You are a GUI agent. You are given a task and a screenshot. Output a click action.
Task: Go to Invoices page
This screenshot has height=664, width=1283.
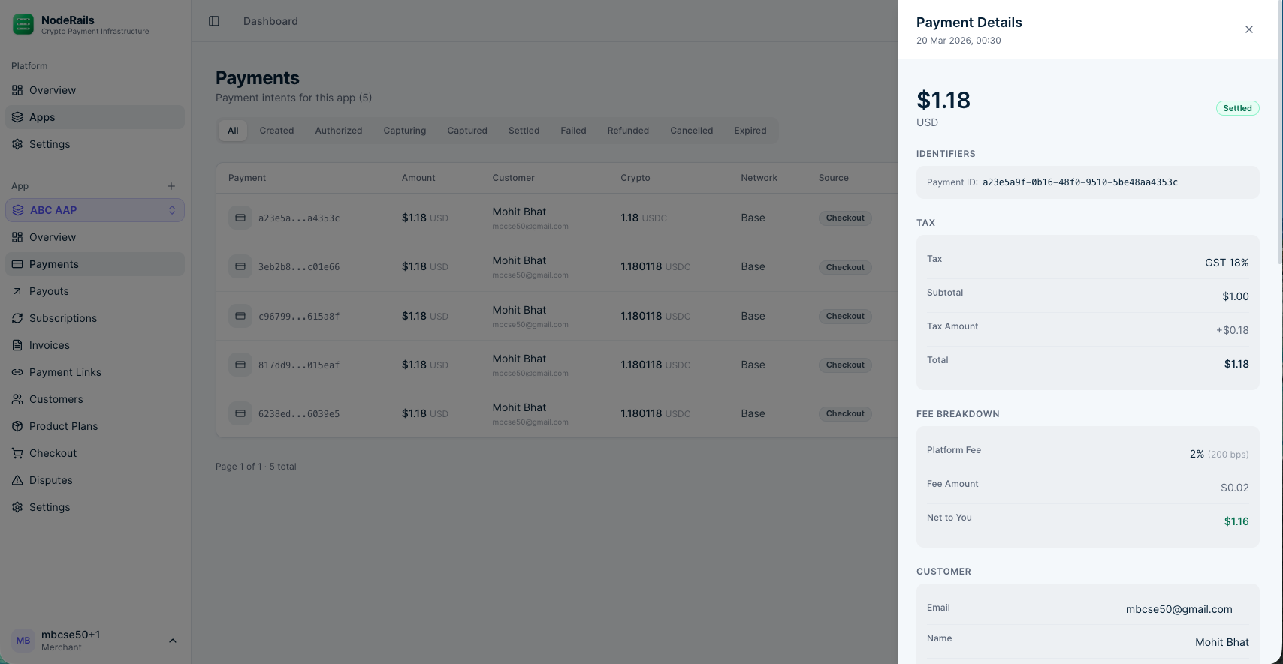click(x=49, y=345)
